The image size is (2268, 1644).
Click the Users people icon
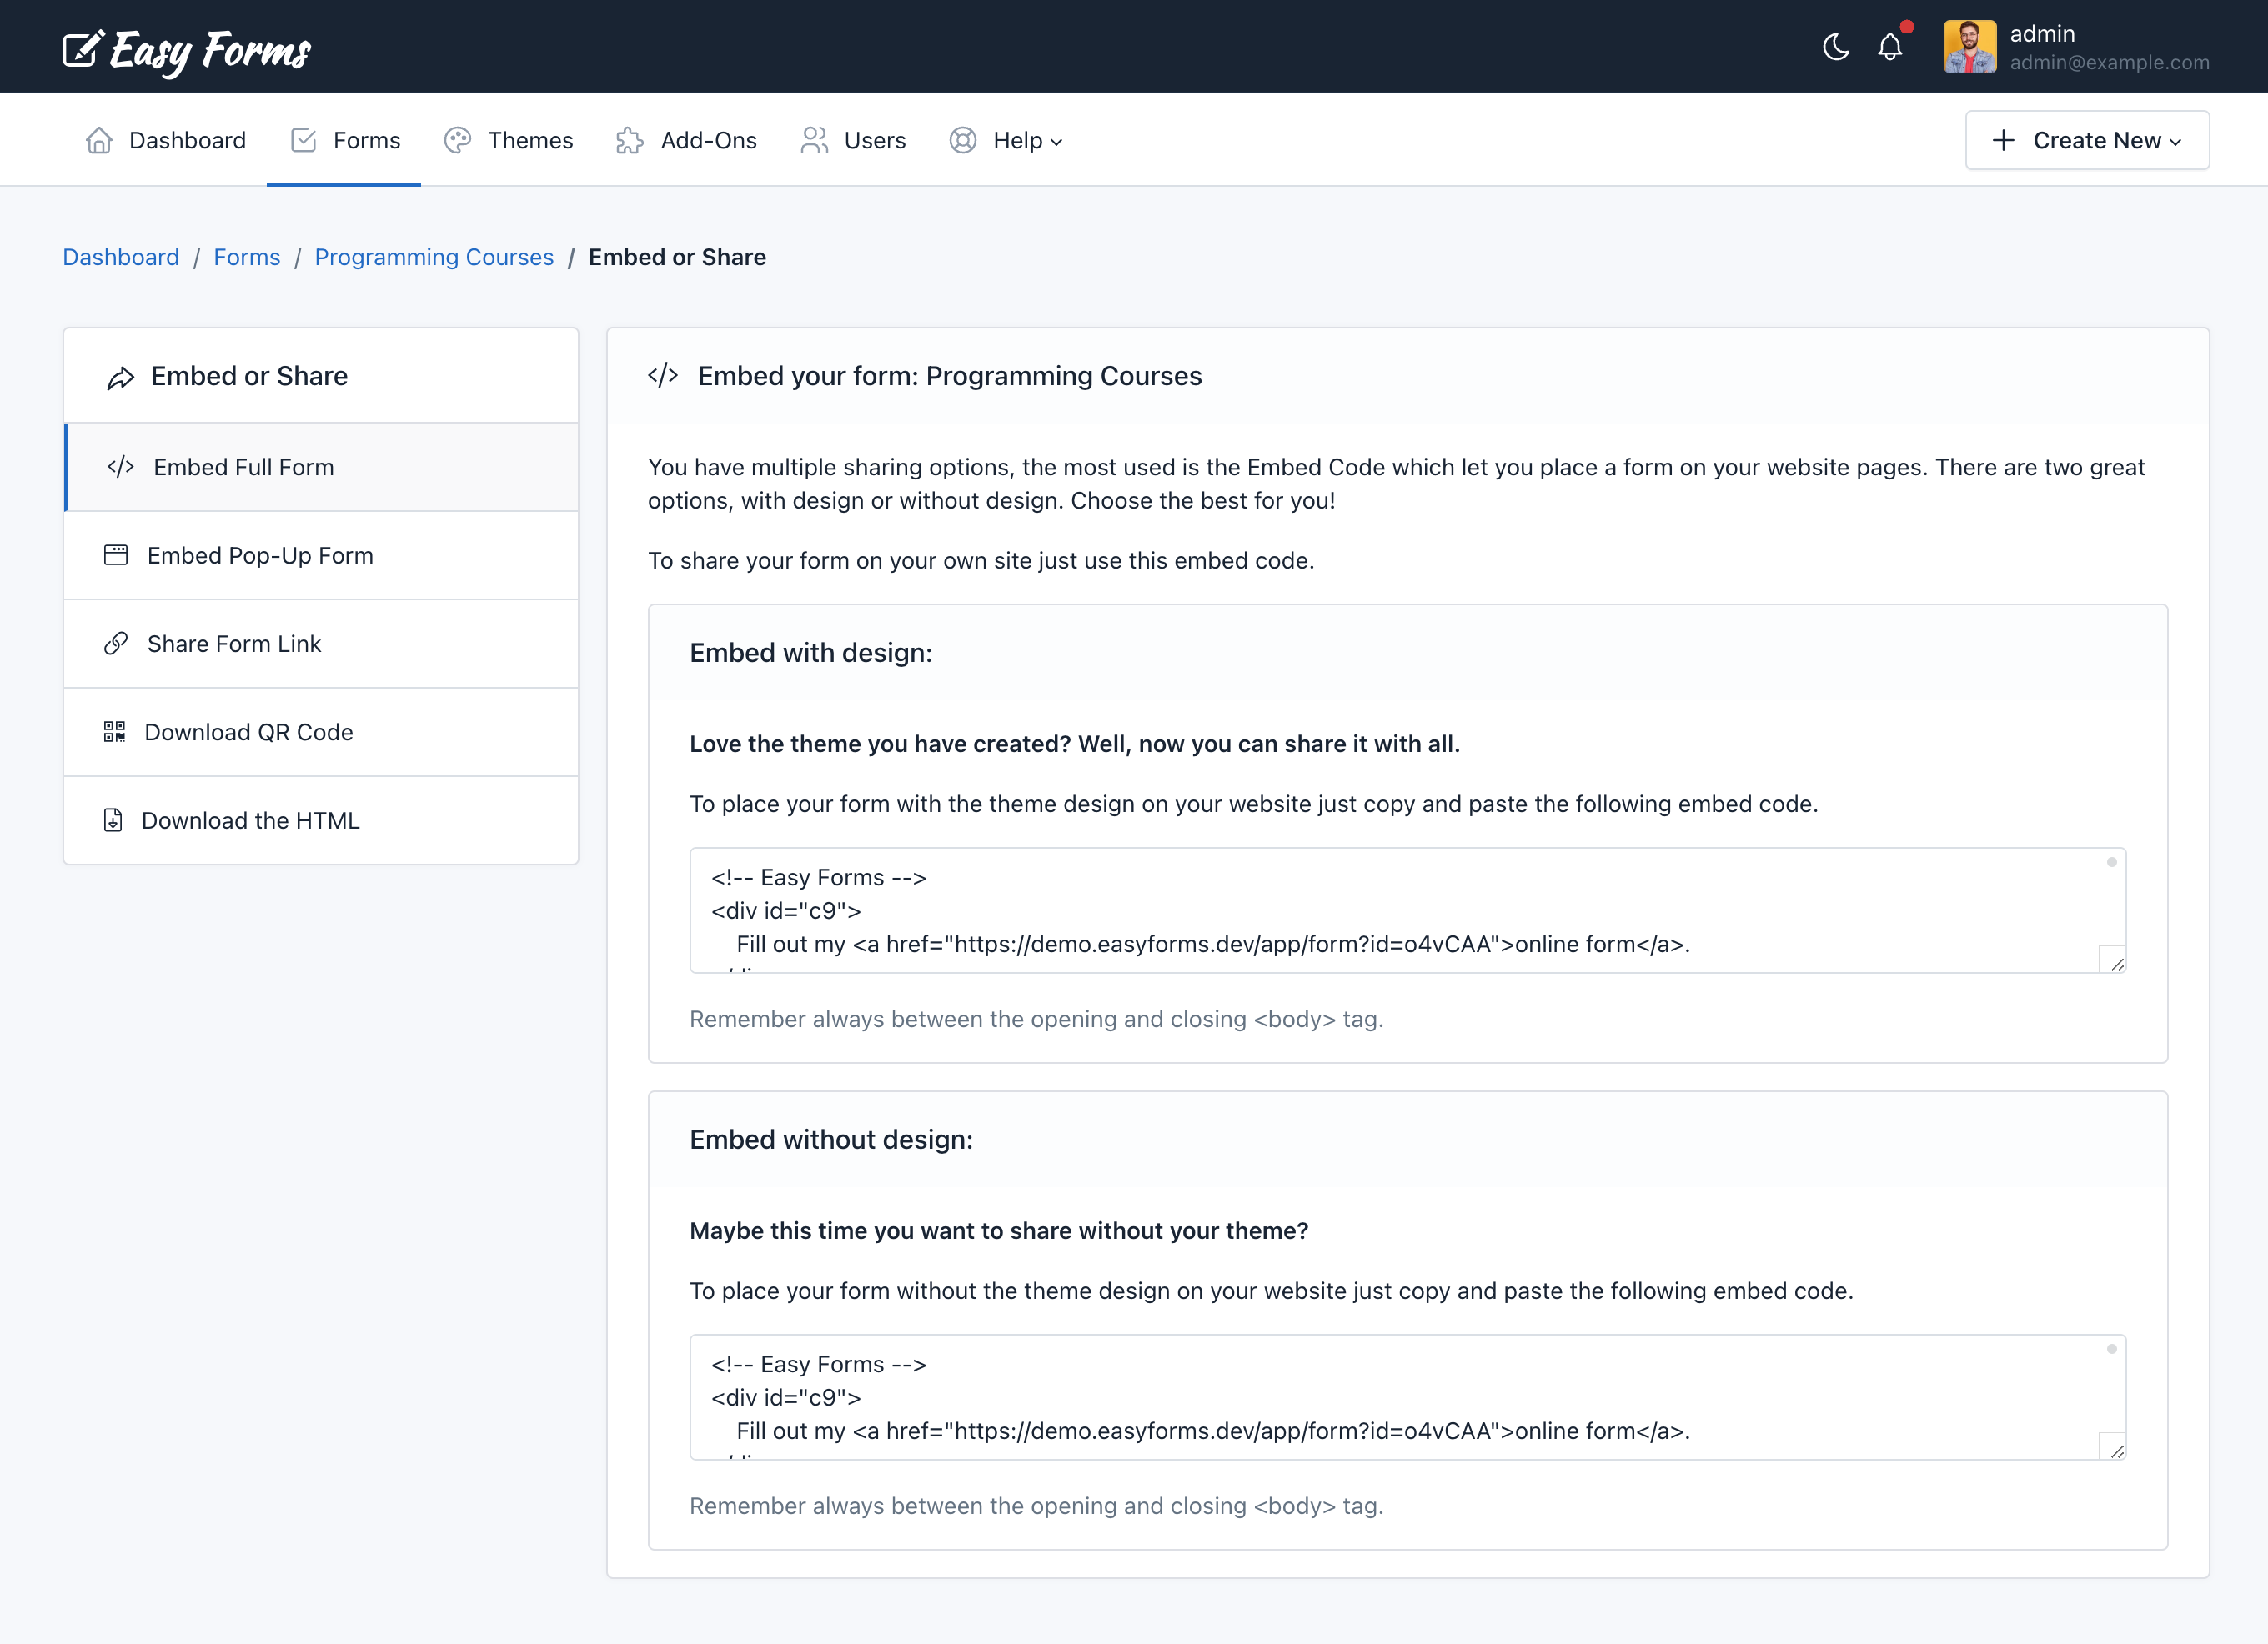point(814,141)
